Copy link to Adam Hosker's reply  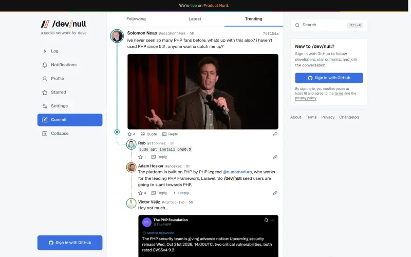[275, 193]
